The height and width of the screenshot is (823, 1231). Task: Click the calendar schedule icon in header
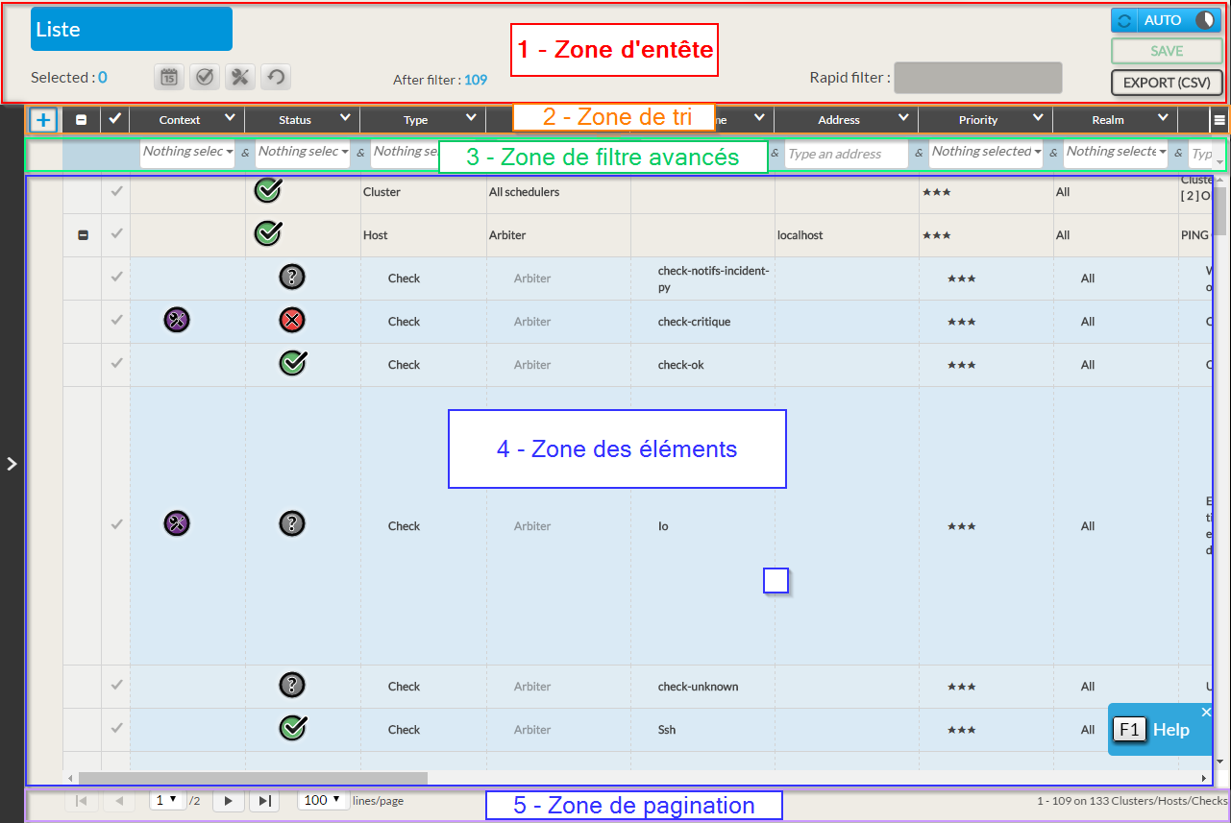168,78
